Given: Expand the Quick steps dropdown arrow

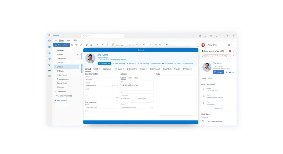Looking at the screenshot, I should pyautogui.click(x=126, y=45).
